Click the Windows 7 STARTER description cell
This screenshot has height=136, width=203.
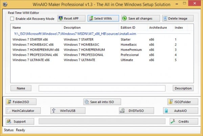coord(78,39)
